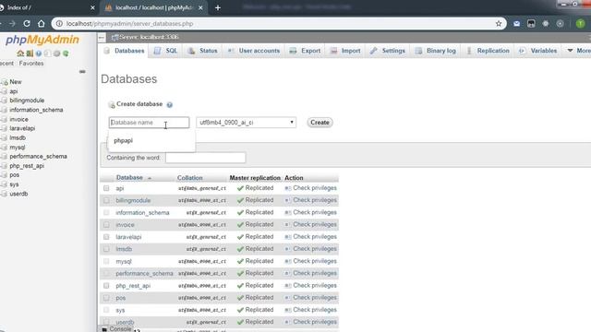
Task: Click the Database name input field
Action: coord(150,123)
